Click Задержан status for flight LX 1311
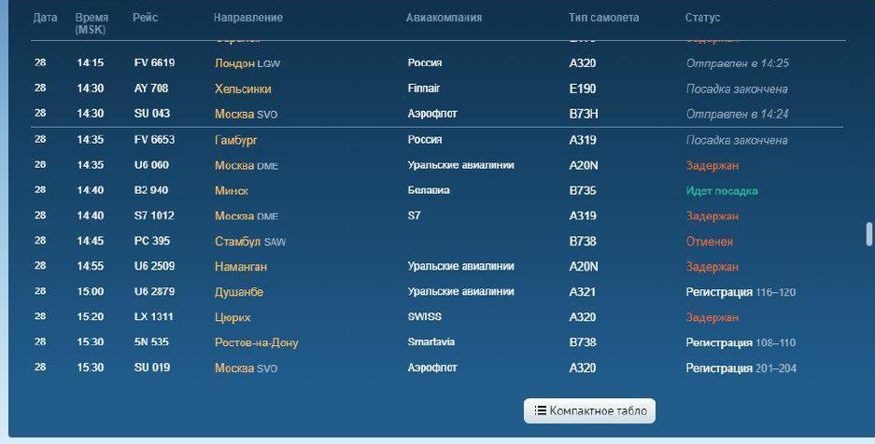The width and height of the screenshot is (875, 444). click(x=713, y=317)
